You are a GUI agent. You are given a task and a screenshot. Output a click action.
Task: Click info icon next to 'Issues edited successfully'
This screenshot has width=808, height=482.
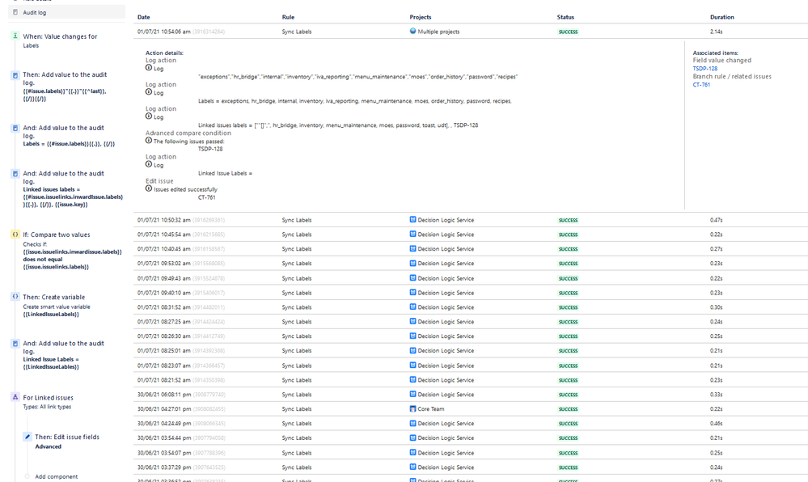(x=148, y=188)
